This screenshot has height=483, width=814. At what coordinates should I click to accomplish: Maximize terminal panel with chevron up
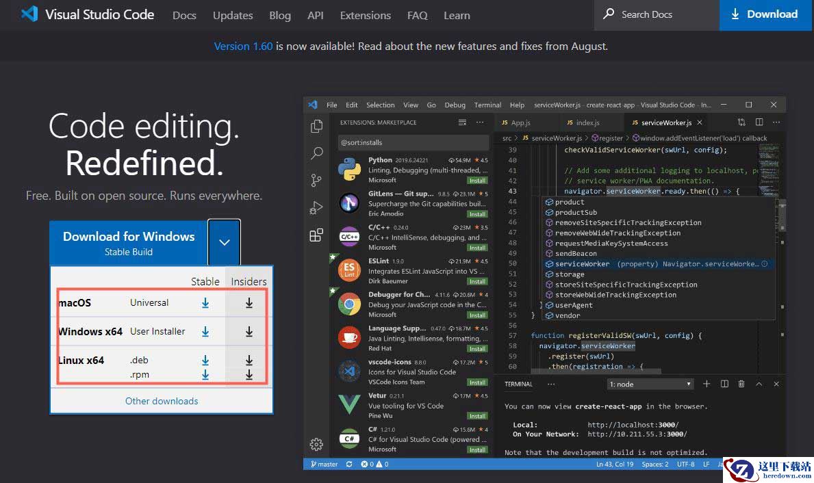coord(759,384)
